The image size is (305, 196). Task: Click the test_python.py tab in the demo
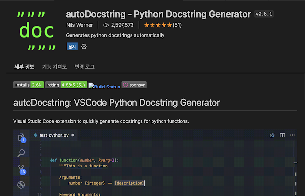pyautogui.click(x=53, y=135)
